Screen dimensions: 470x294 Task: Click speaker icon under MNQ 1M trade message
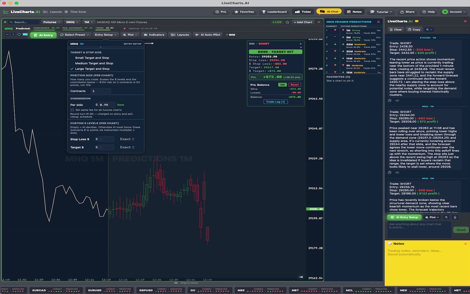pos(397,172)
